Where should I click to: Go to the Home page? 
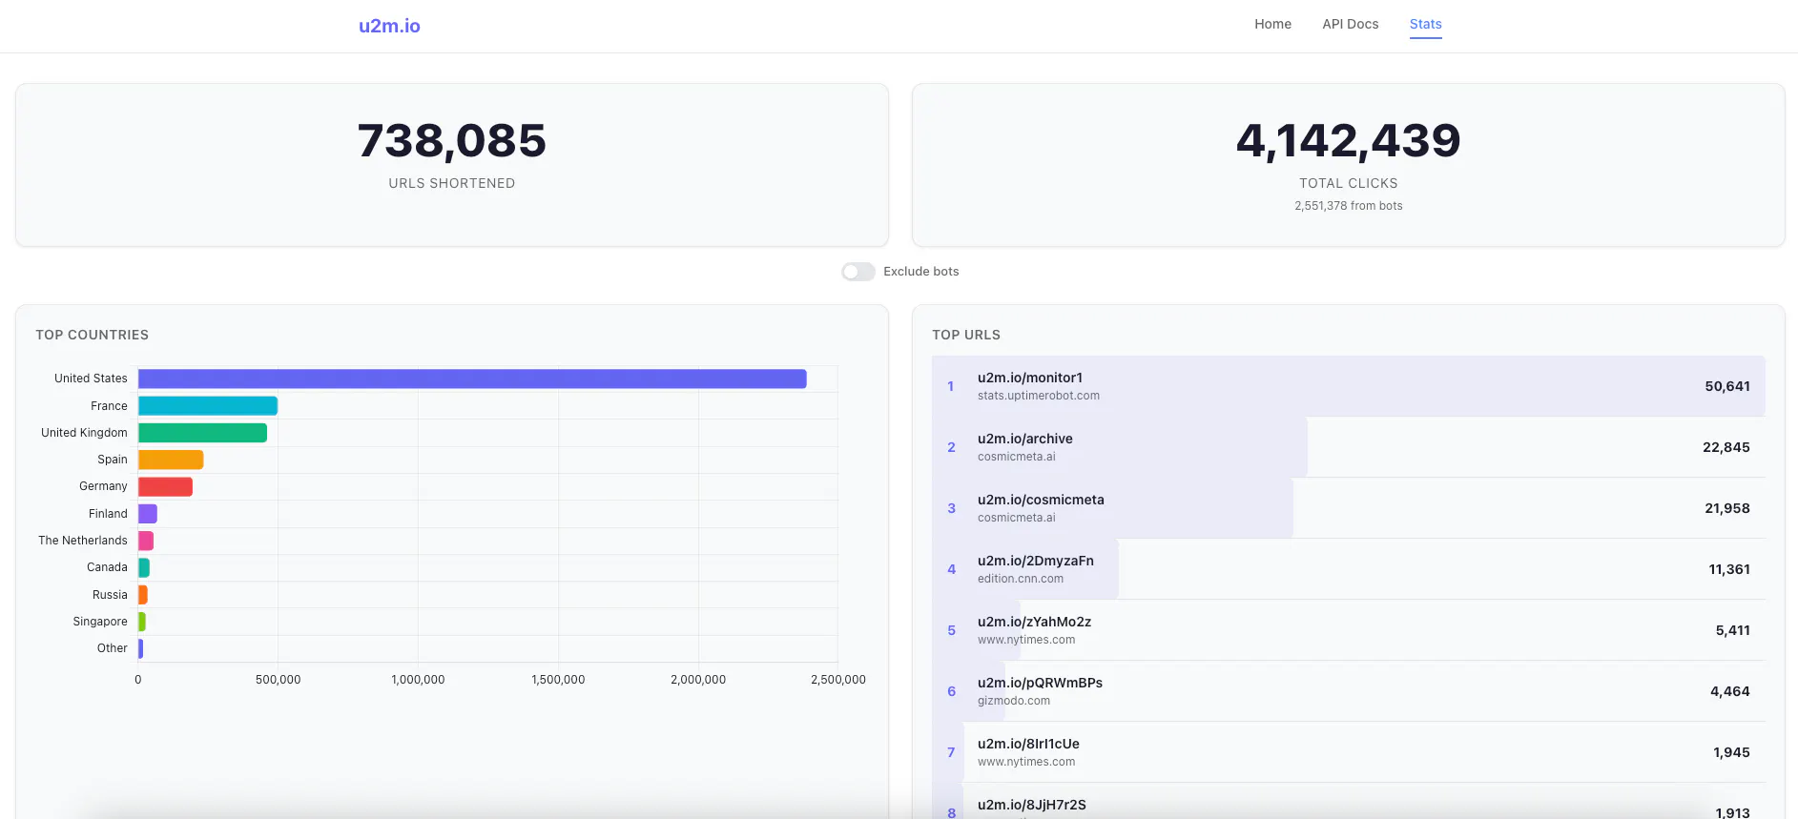click(1272, 24)
